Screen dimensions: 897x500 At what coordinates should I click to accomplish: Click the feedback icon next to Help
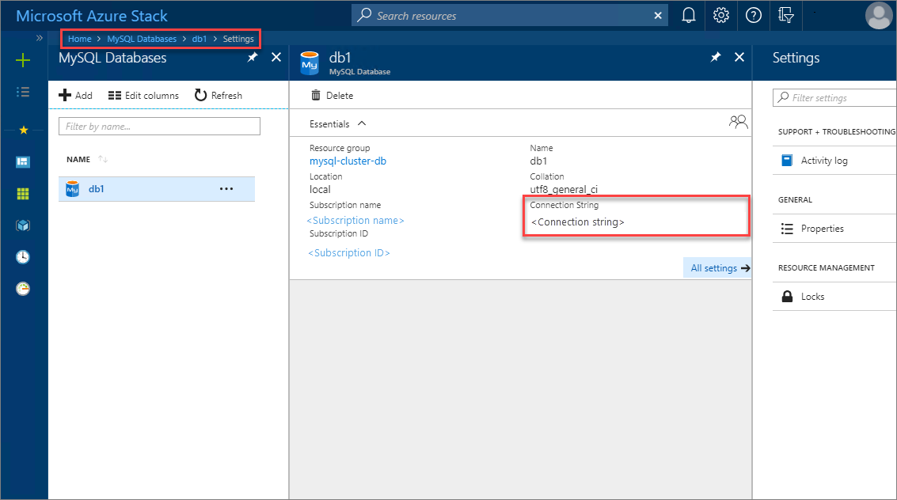[785, 15]
